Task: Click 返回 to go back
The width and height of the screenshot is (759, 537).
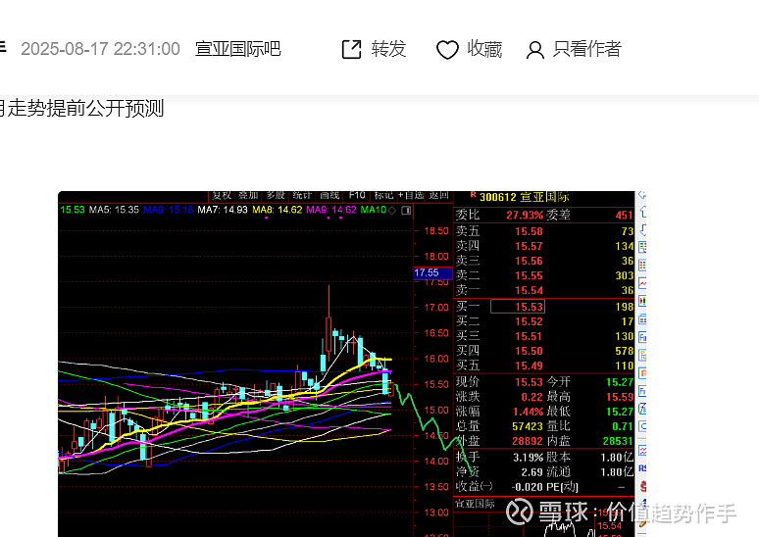Action: coord(438,195)
